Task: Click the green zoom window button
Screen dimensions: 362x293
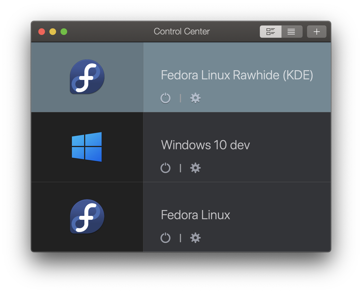Action: [x=64, y=32]
